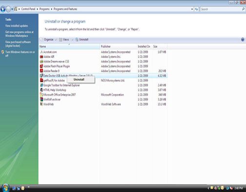The width and height of the screenshot is (246, 192).
Task: Click the Adobe Reader 9 name text
Action: point(51,71)
